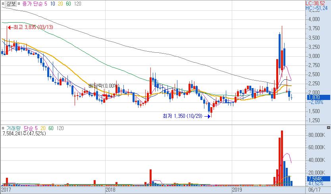
Task: Click the 상보 stock name button
Action: (11, 4)
